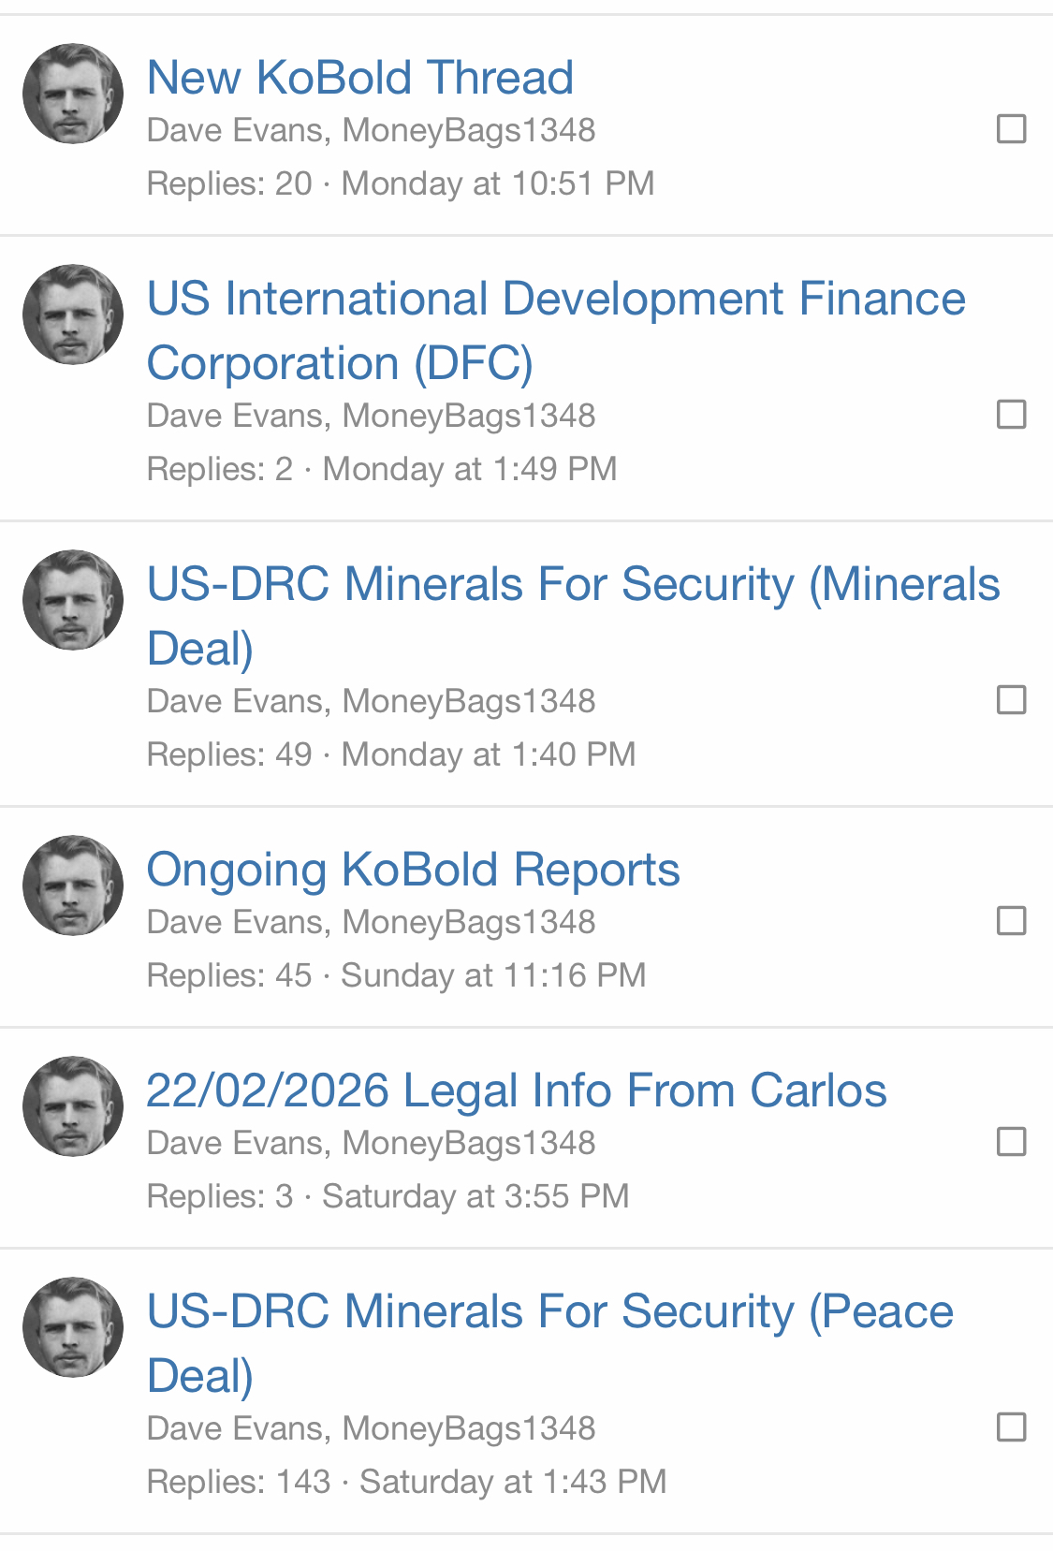Viewport: 1053px width, 1551px height.
Task: Tick checkbox for the DFC thread
Action: 1011,415
